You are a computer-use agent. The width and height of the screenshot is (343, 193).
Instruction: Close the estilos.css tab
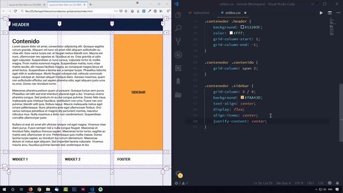pyautogui.click(x=245, y=13)
